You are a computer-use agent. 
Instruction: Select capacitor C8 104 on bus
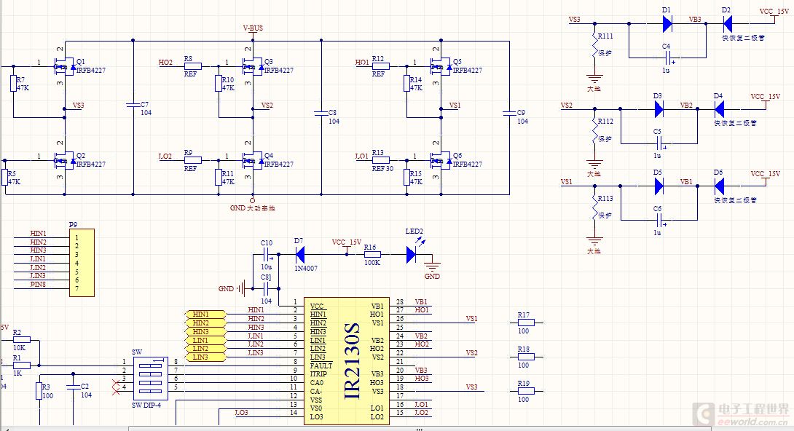coord(321,114)
